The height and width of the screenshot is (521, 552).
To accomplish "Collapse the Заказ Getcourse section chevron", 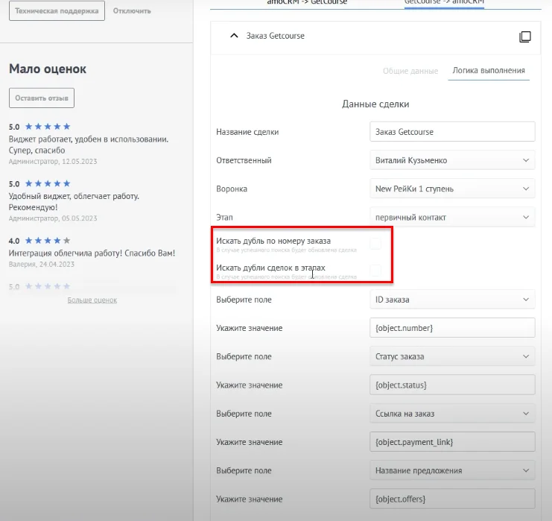I will click(234, 36).
